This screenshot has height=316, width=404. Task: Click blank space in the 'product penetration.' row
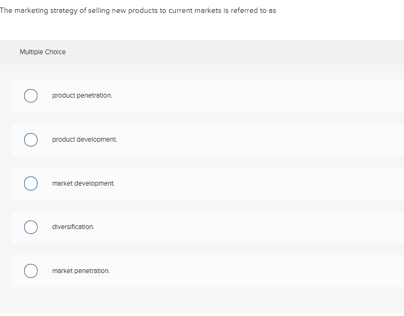pyautogui.click(x=257, y=95)
